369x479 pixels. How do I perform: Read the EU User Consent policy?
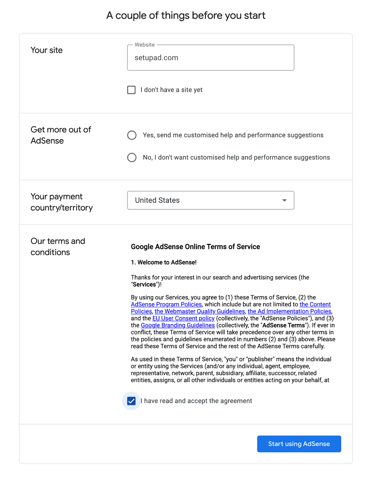point(183,318)
